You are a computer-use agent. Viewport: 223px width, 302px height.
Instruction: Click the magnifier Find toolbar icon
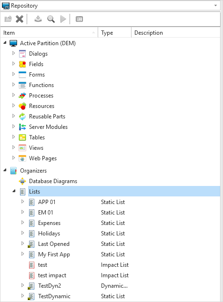pyautogui.click(x=51, y=19)
